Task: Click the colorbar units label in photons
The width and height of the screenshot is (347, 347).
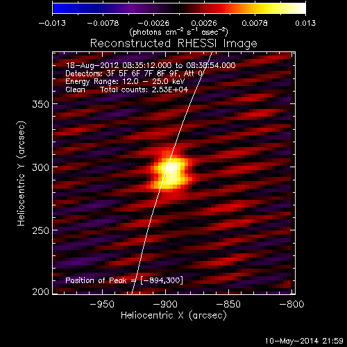Action: 178,32
